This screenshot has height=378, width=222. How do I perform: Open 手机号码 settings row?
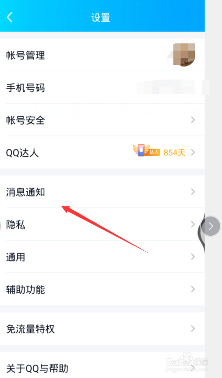[x=102, y=88]
